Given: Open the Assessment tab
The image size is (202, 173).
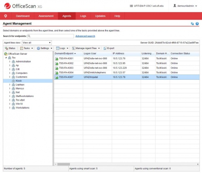Looking at the screenshot, I should [x=46, y=16].
